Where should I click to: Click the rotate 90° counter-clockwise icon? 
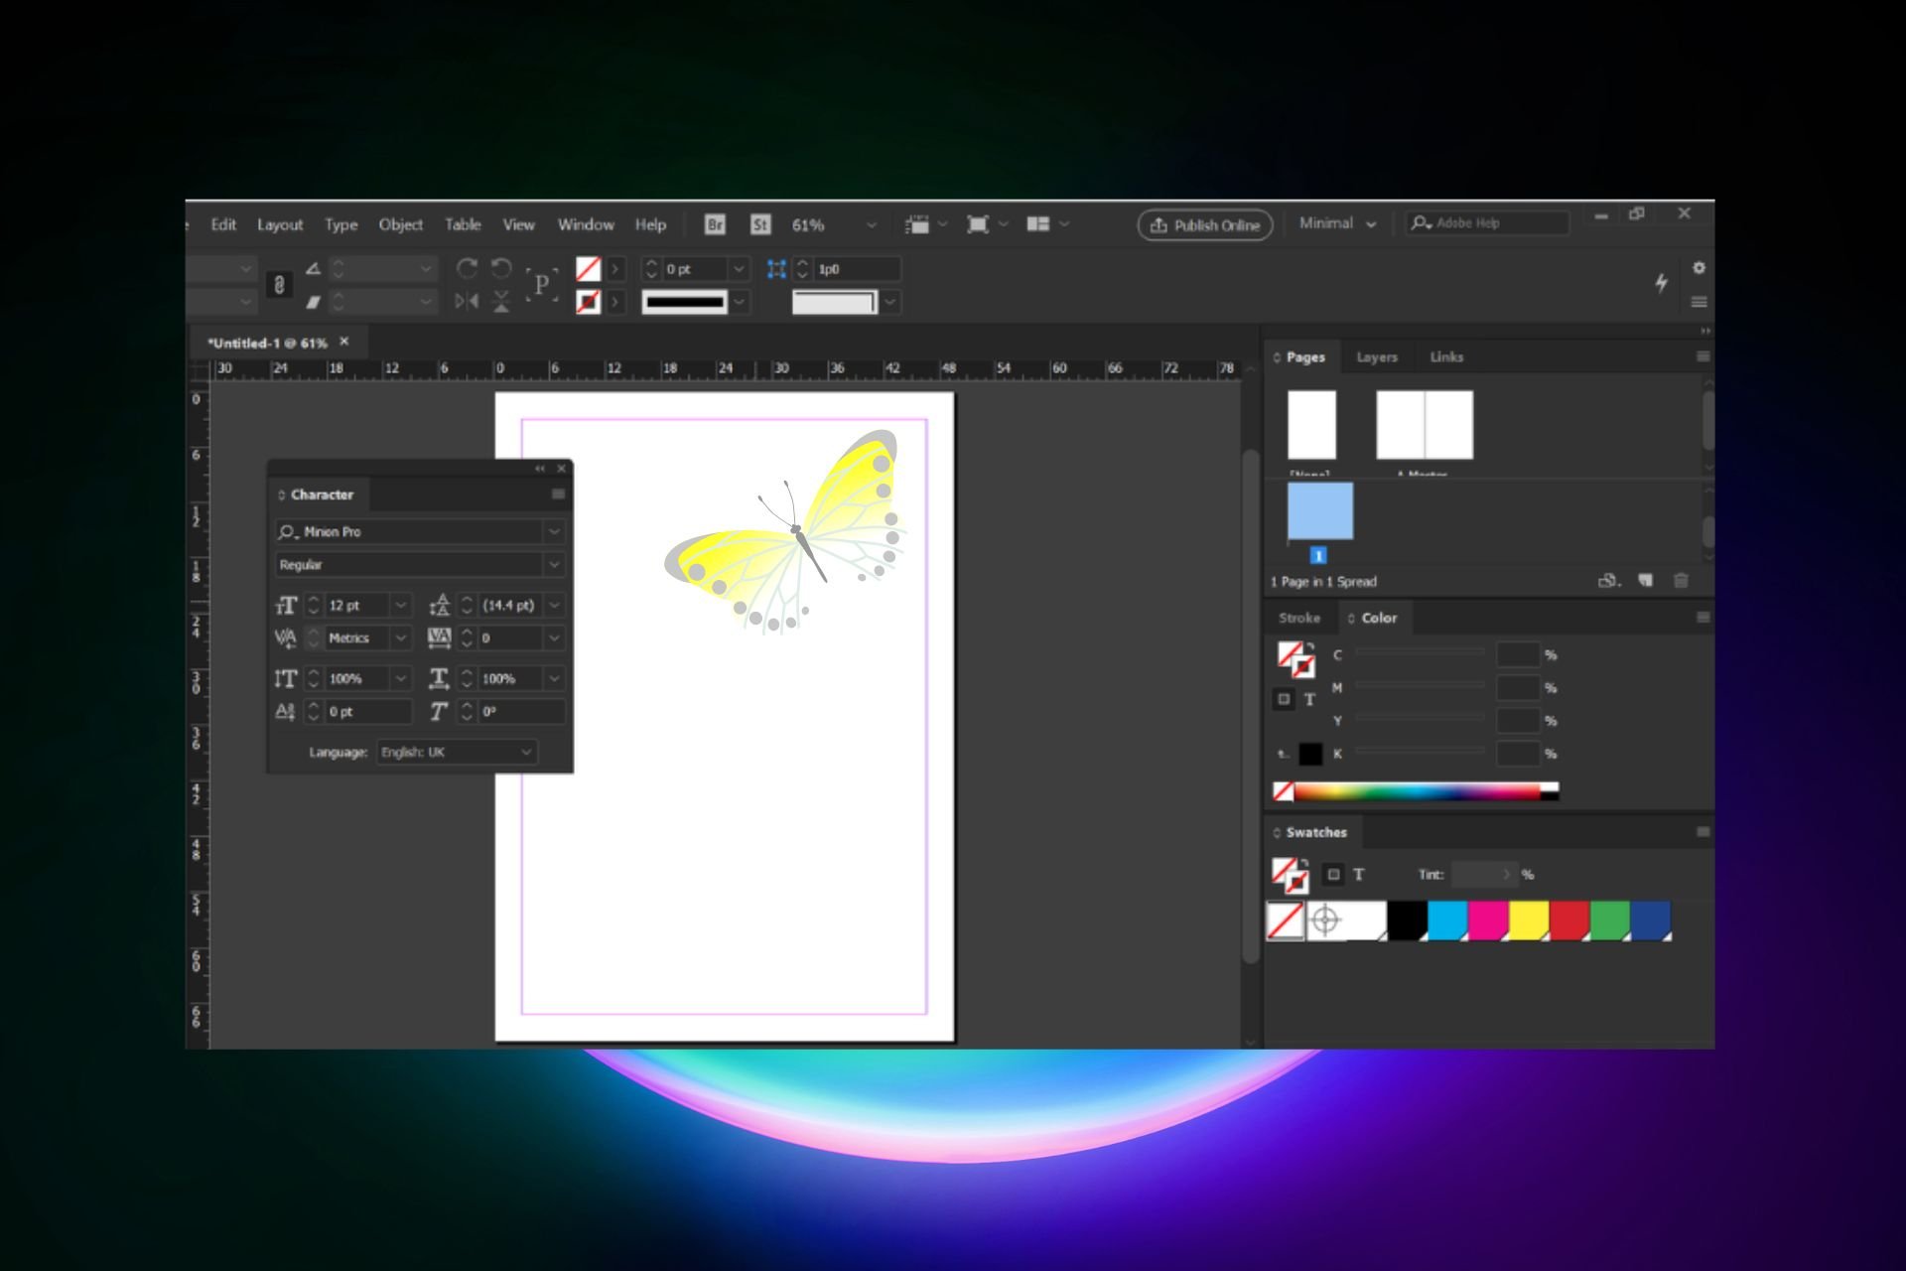click(x=501, y=268)
